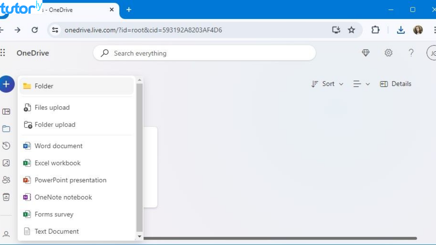This screenshot has height=245, width=436.
Task: Click the person icon at sidebar bottom
Action: tap(6, 234)
